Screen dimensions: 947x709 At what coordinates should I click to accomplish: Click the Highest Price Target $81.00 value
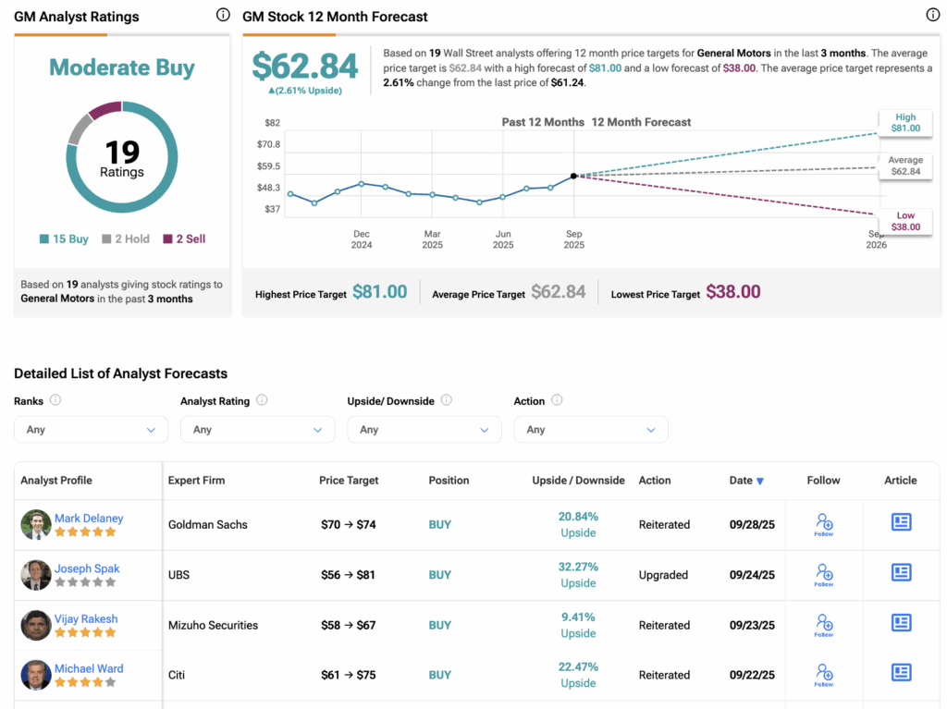point(380,292)
